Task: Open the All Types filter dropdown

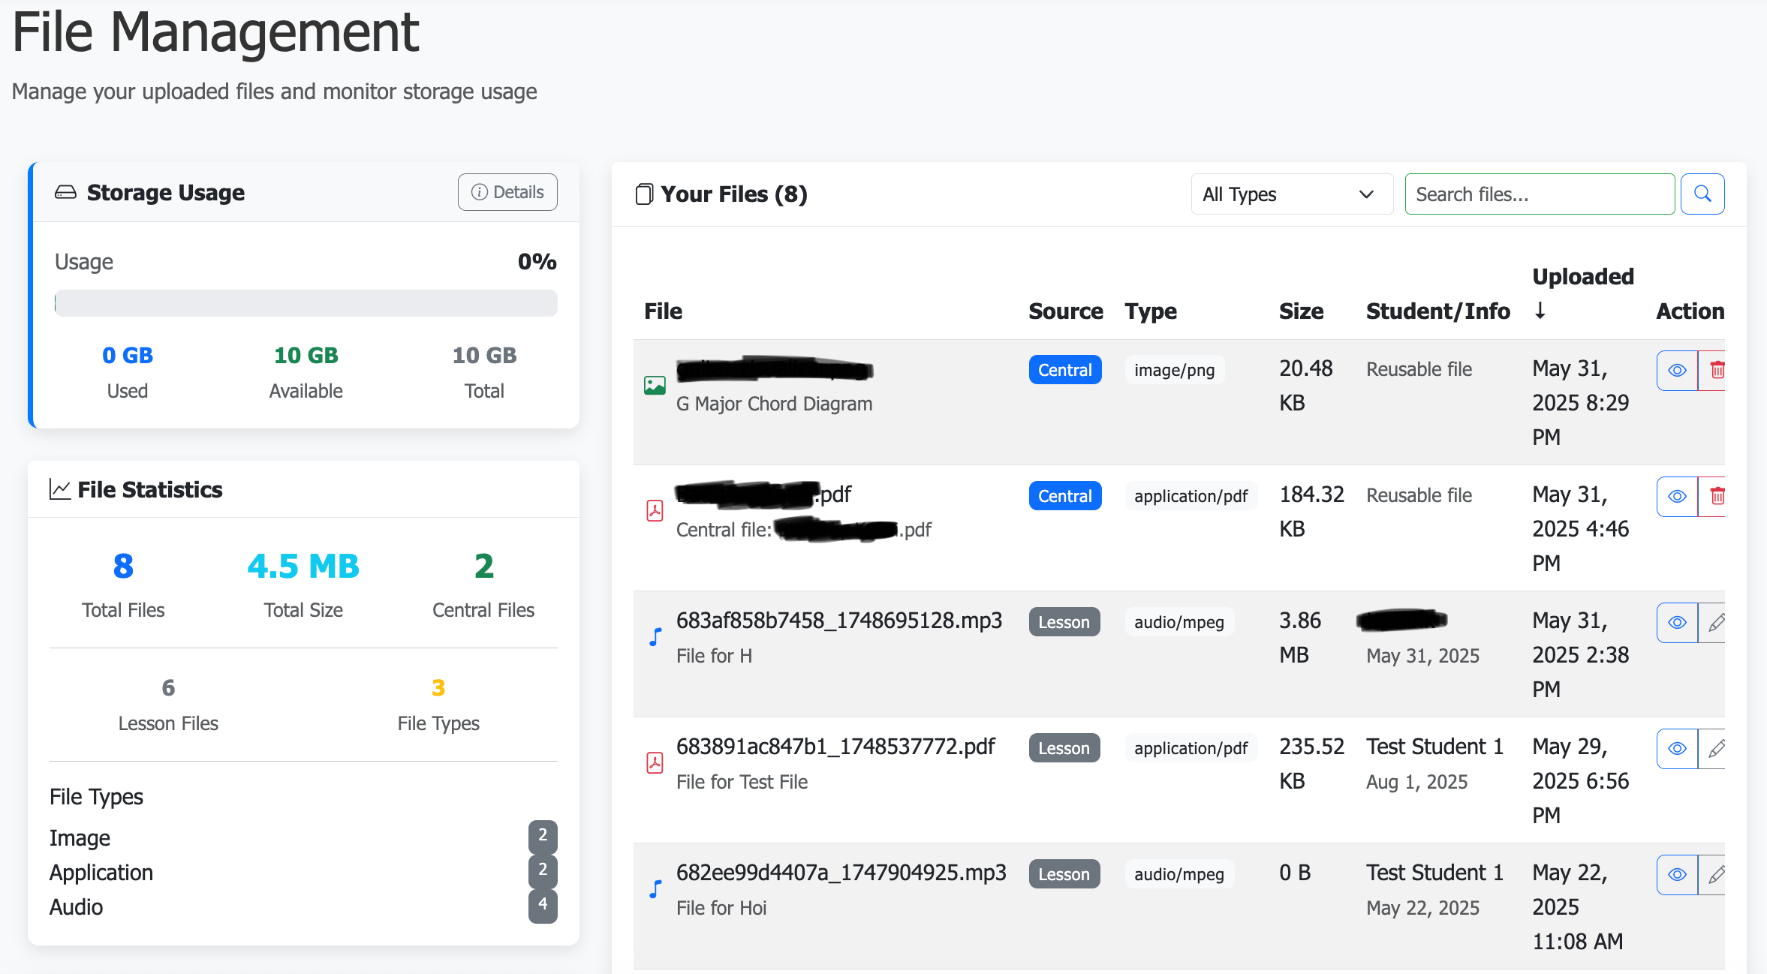Action: click(x=1291, y=194)
